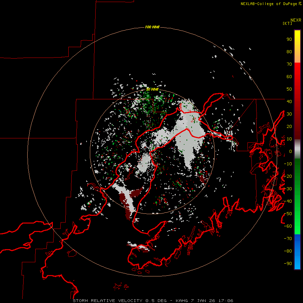The image size is (303, 303).
Task: Click the 17:06 timestamp in caption
Action: click(226, 301)
